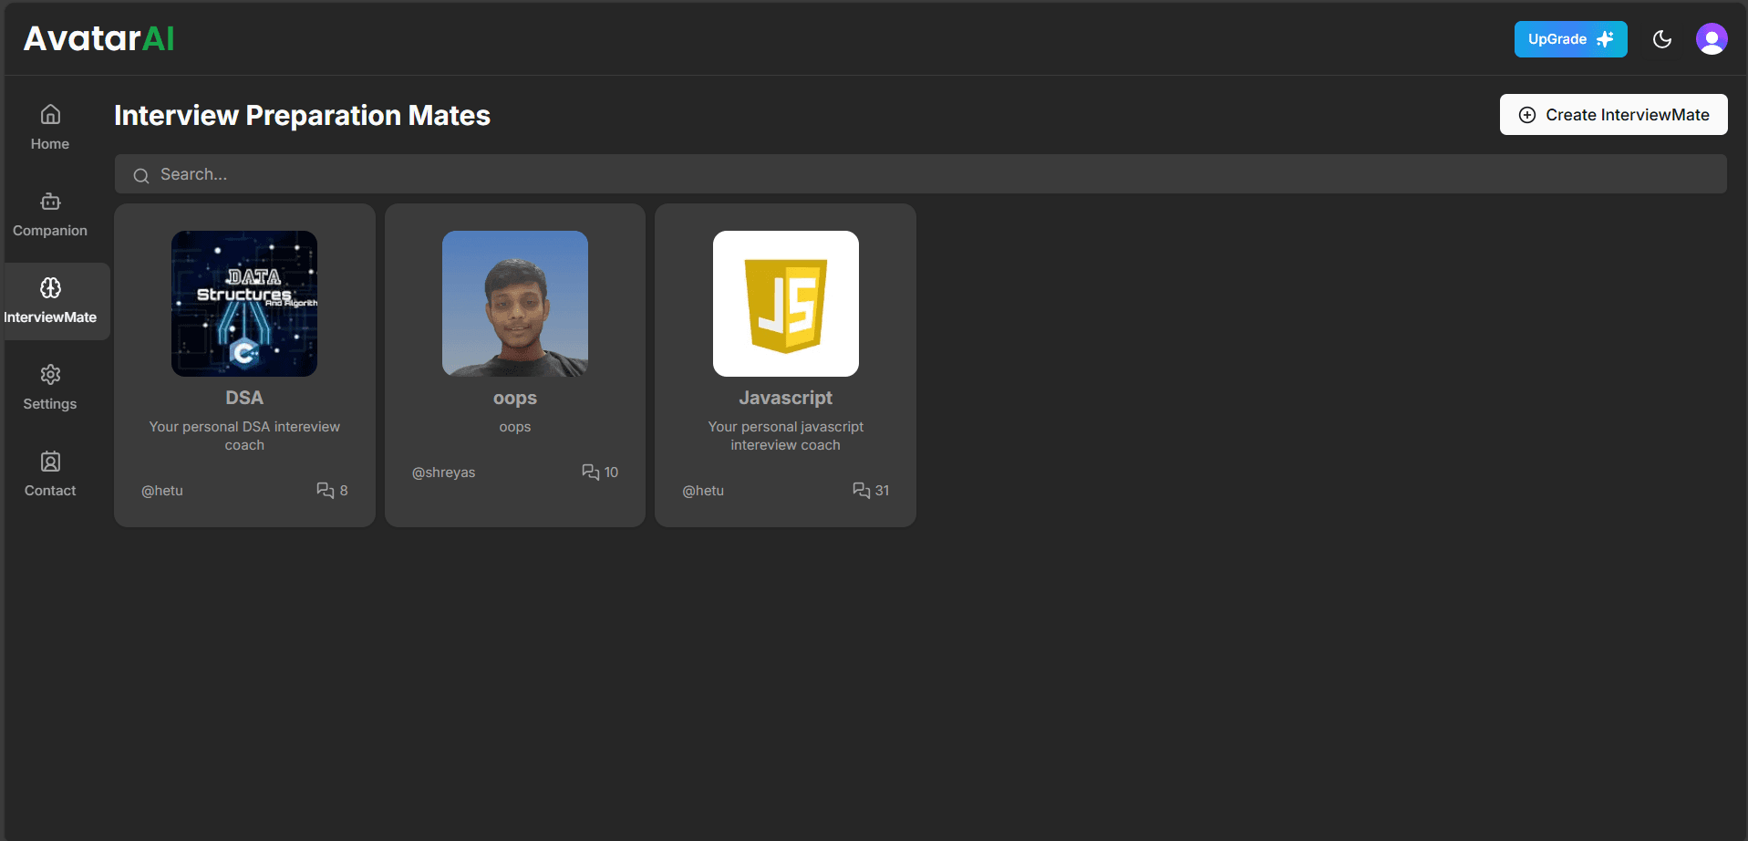Open the DSA card thumbnail
The width and height of the screenshot is (1748, 841).
[x=244, y=304]
